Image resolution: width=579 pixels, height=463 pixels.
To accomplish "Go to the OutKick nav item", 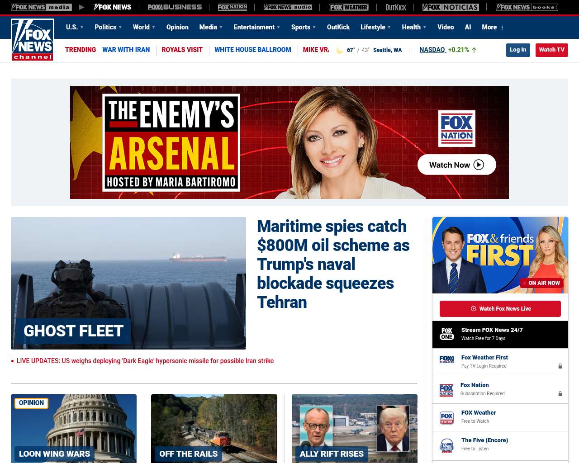I will click(x=338, y=27).
